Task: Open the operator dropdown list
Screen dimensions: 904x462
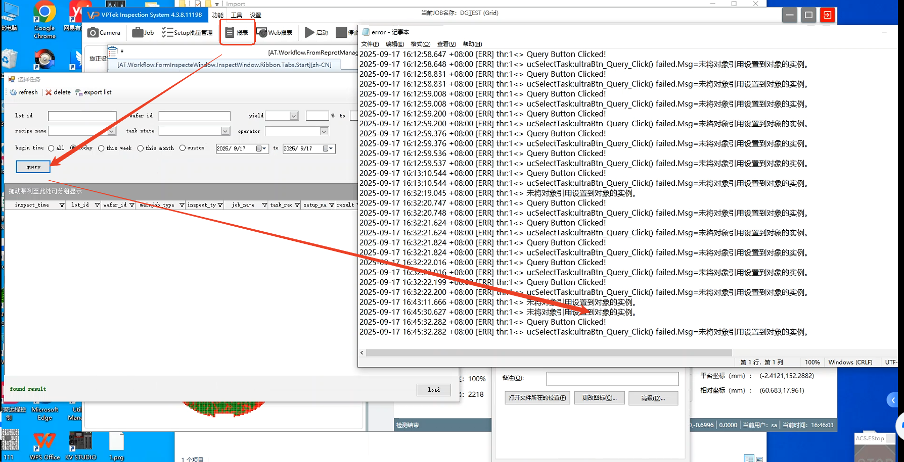Action: [x=324, y=132]
